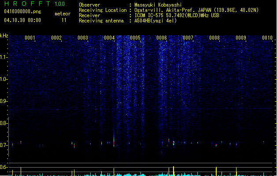Click time marker 0009
The height and width of the screenshot is (176, 277).
pos(241,37)
